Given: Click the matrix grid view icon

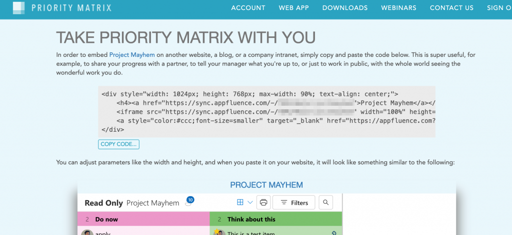Looking at the screenshot, I should (240, 203).
